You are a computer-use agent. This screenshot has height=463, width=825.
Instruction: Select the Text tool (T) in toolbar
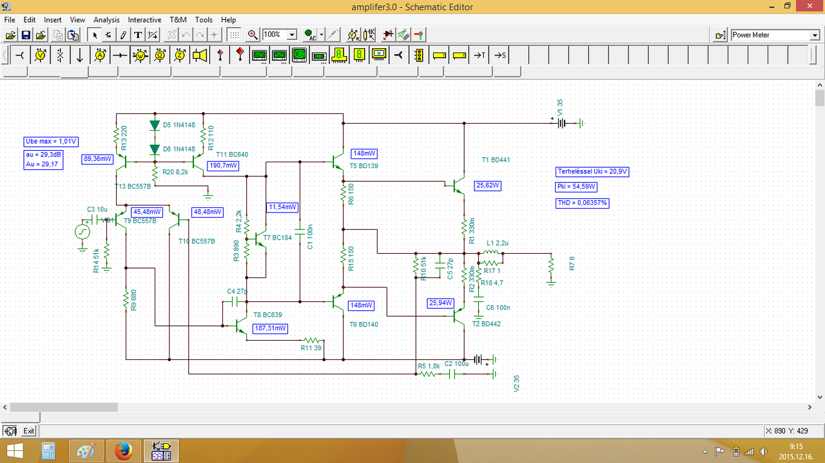click(137, 35)
